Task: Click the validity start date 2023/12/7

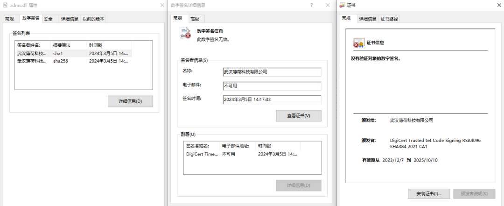Action: 393,160
